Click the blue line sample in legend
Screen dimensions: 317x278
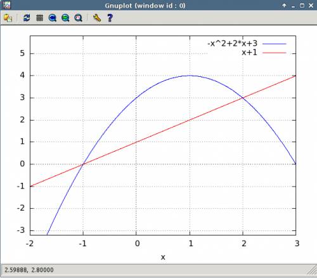[275, 44]
